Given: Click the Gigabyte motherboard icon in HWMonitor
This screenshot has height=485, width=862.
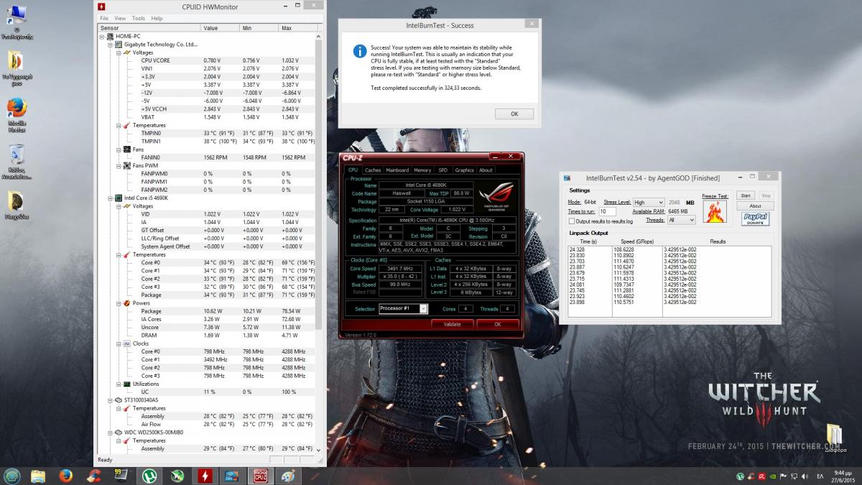Looking at the screenshot, I should point(118,44).
